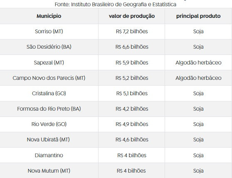
Task: Click the R$ 5,1 bilhões value
Action: pos(132,93)
